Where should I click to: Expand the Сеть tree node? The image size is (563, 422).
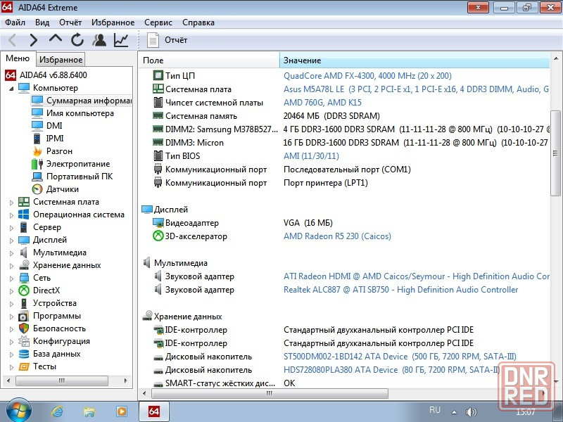point(11,279)
